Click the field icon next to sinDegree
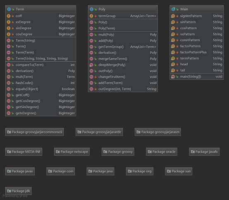Viewport: 229px width, 200px height. click(x=8, y=28)
